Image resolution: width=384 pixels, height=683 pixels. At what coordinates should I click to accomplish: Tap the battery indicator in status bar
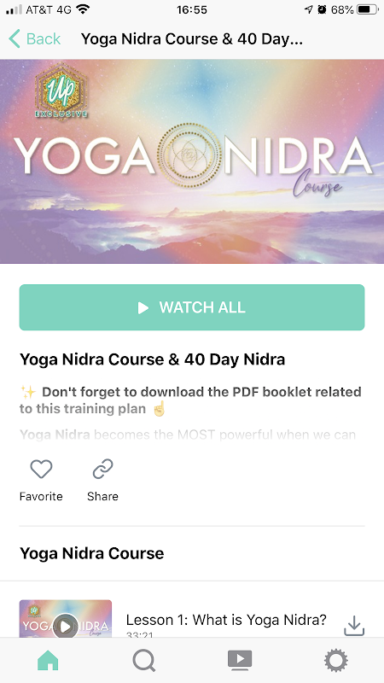tap(368, 9)
